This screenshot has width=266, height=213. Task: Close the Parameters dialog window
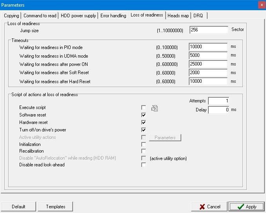coord(262,5)
